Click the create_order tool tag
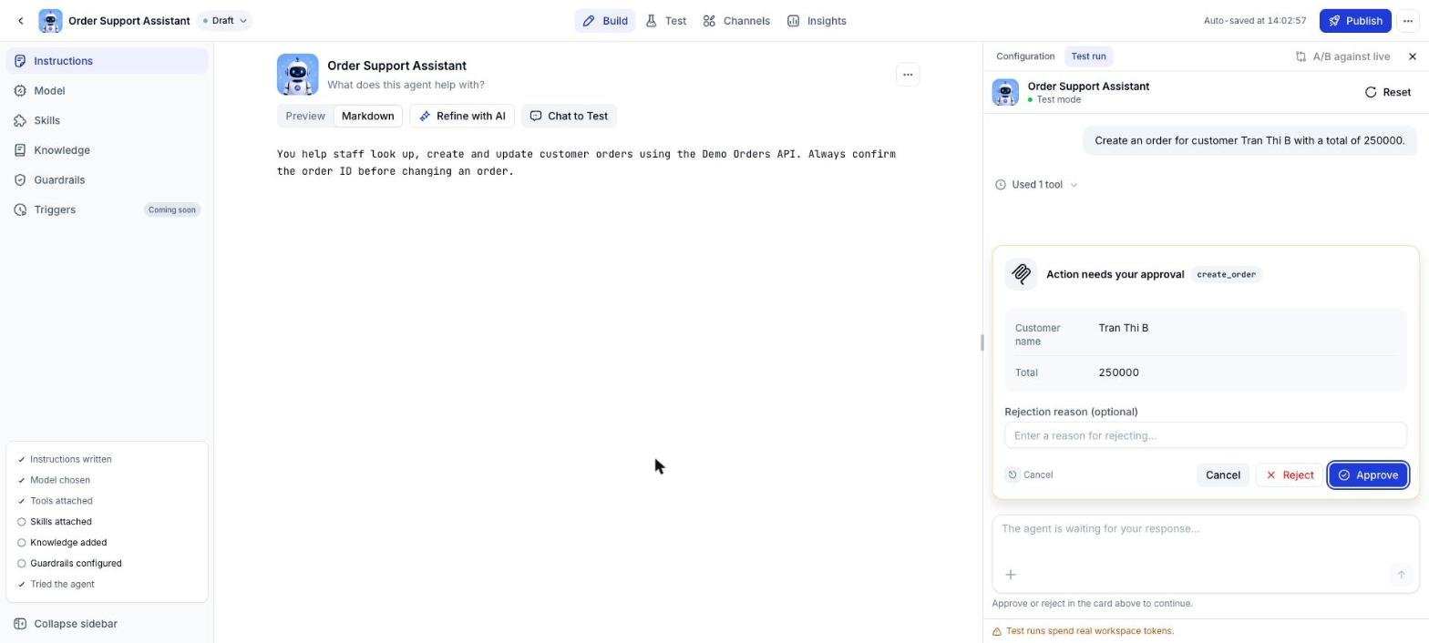Viewport: 1429px width, 643px height. [1226, 274]
